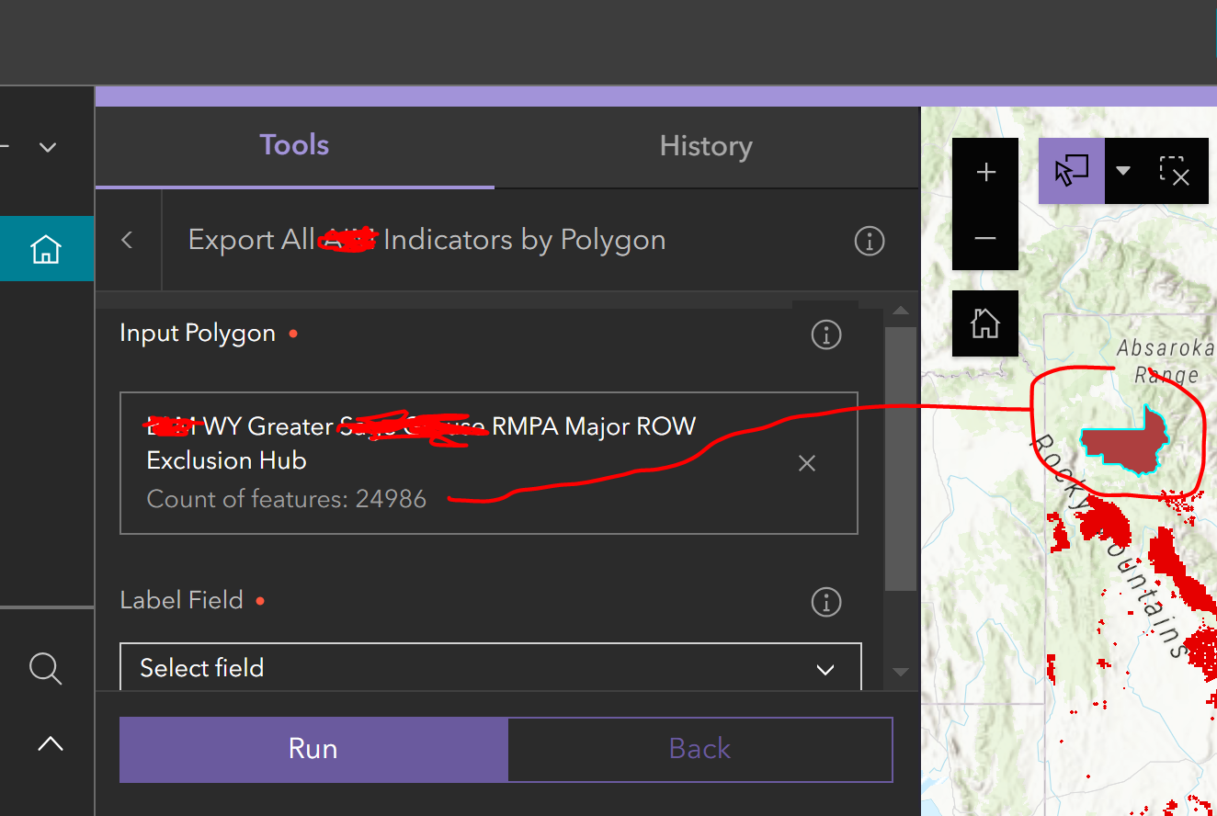Expand the selection tool options arrow
This screenshot has height=816, width=1217.
click(1123, 171)
